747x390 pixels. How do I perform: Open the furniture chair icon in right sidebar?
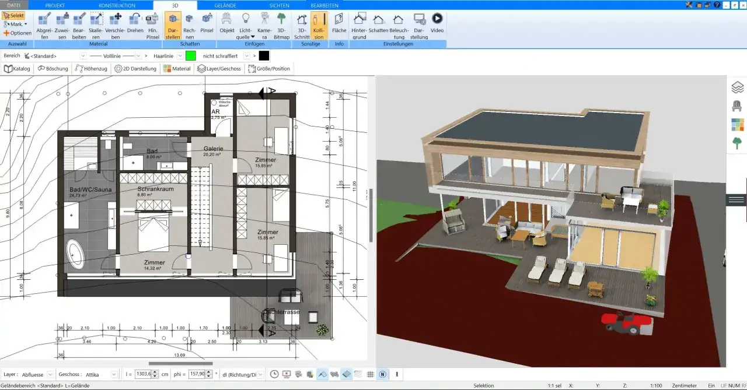click(738, 106)
